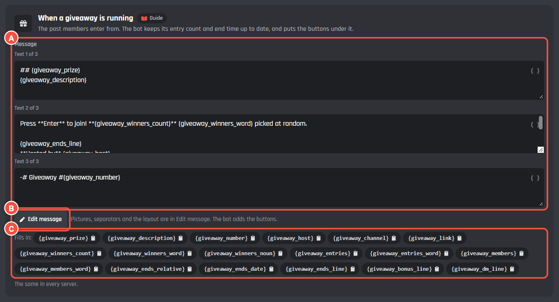This screenshot has width=559, height=302.
Task: Click into the Text 2 of 3 field
Action: [279, 134]
